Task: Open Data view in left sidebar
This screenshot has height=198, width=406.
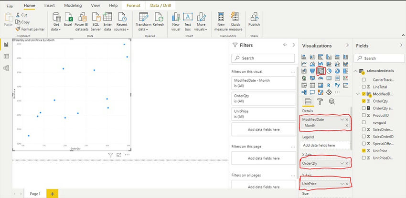Action: tap(6, 56)
